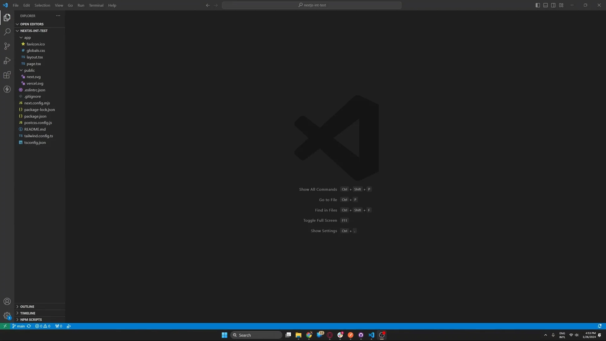Image resolution: width=606 pixels, height=341 pixels.
Task: Click the errors and warnings counter
Action: 42,326
